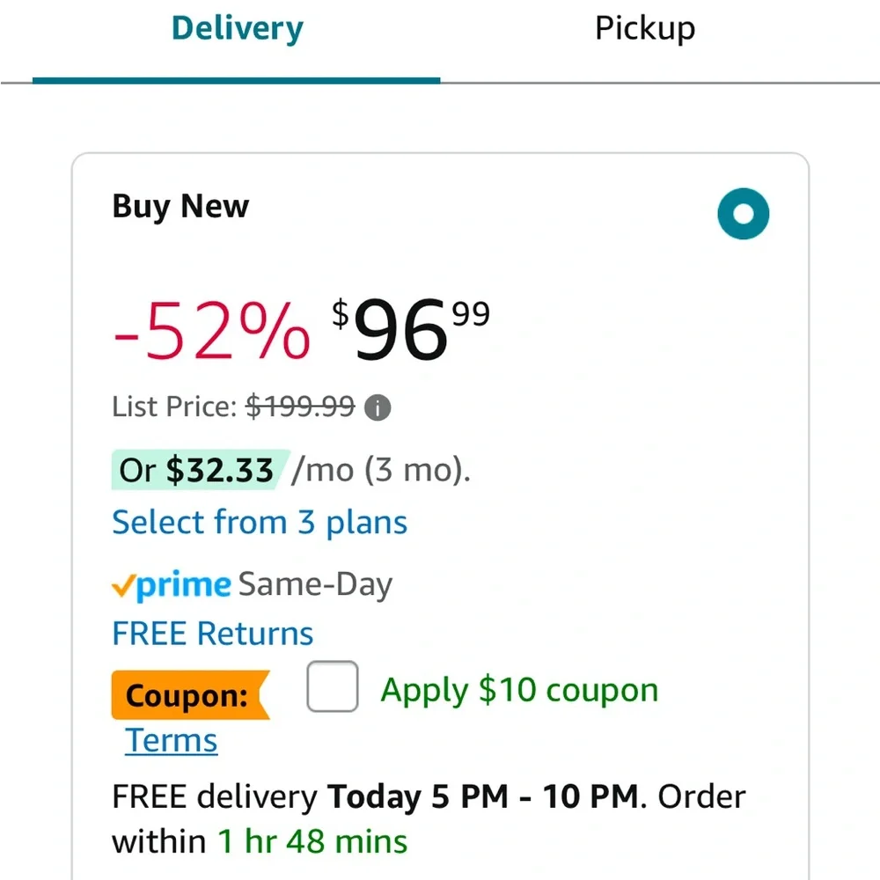Open the coupon Terms link
This screenshot has height=880, width=880.
coord(172,740)
